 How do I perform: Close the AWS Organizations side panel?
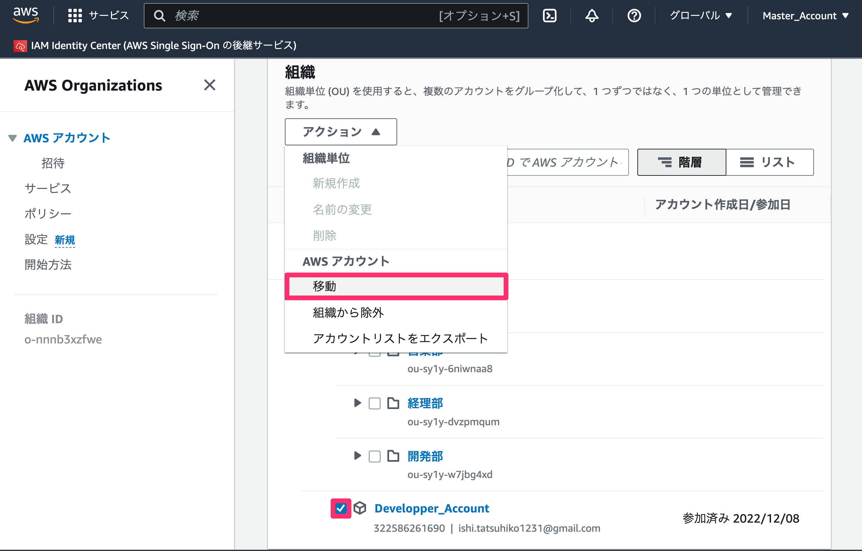(210, 85)
